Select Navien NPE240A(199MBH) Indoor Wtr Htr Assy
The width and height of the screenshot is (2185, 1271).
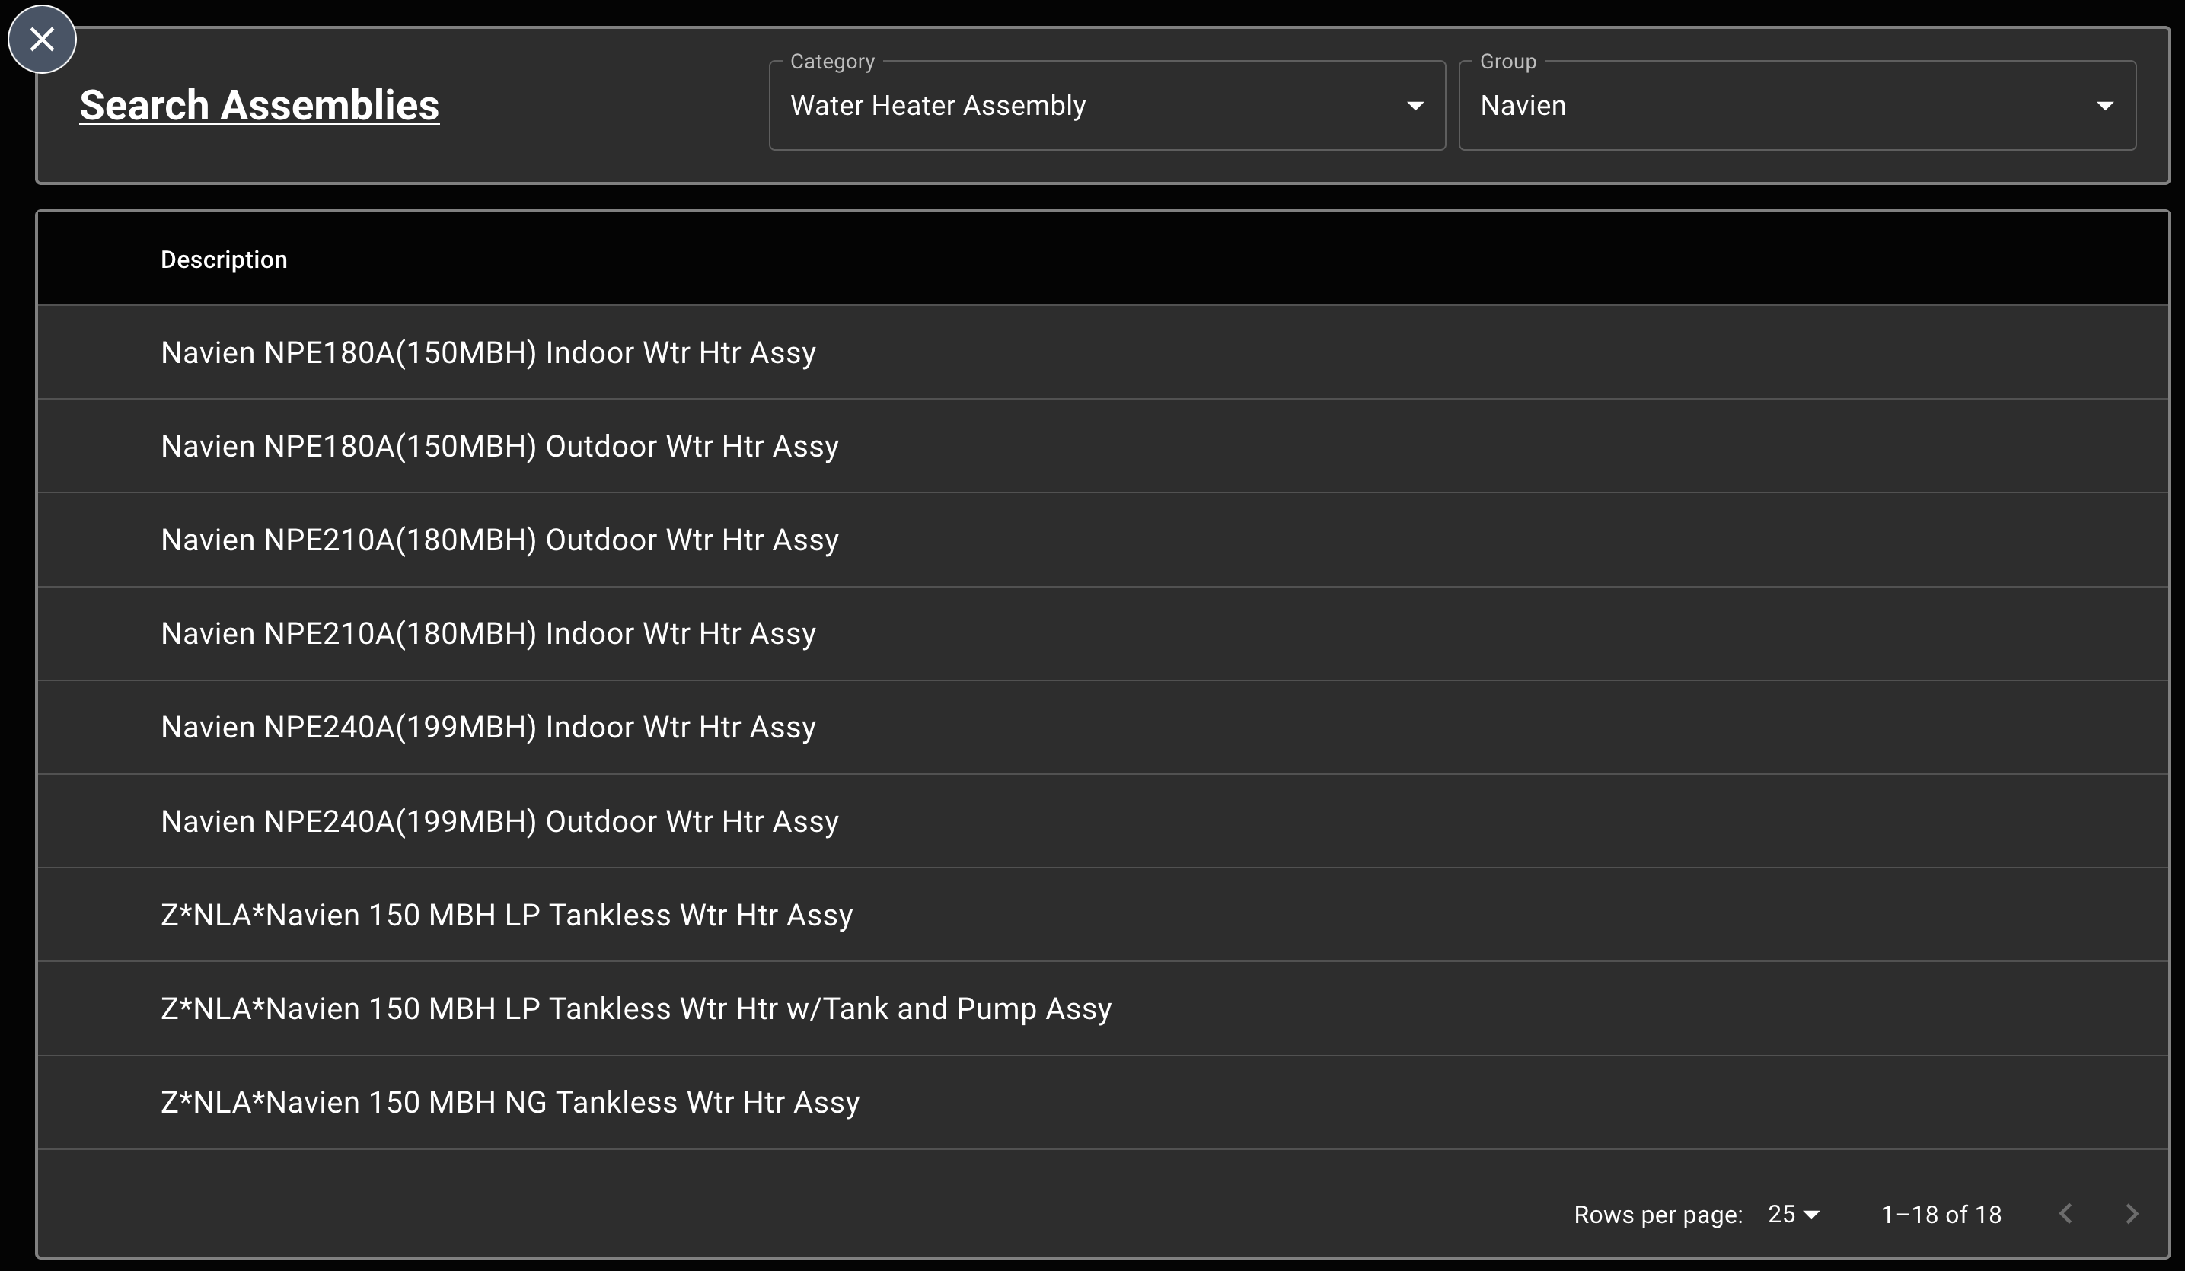coord(487,727)
